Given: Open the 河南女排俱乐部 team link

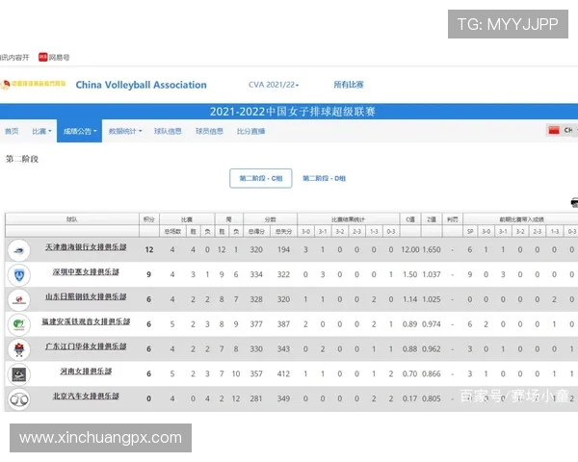Looking at the screenshot, I should 86,372.
